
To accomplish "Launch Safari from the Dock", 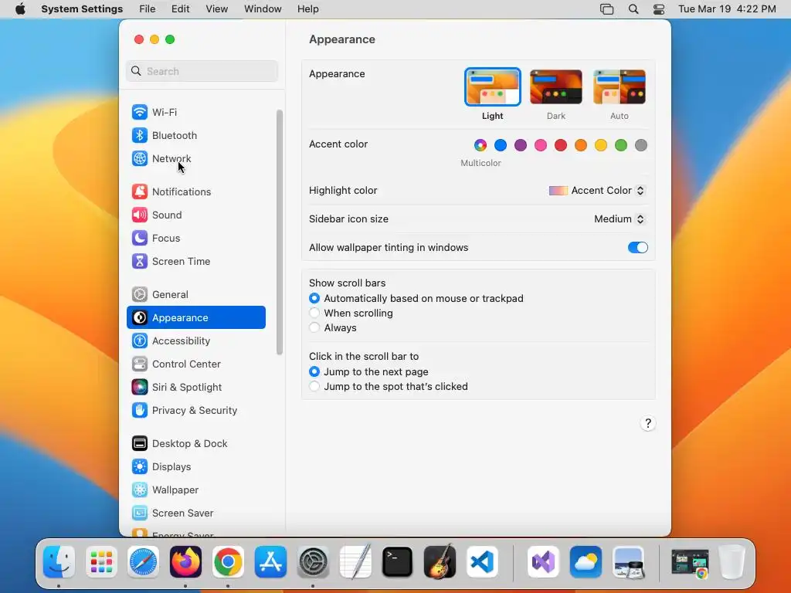I will (143, 562).
